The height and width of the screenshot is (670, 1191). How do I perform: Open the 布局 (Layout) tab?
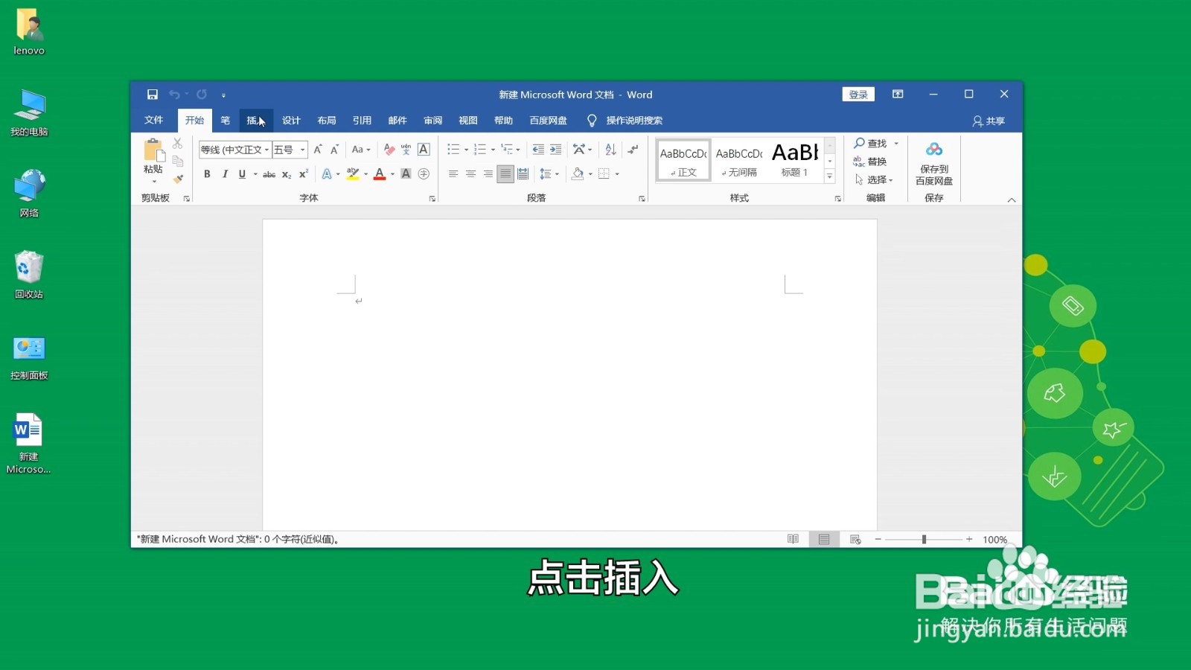(x=327, y=121)
